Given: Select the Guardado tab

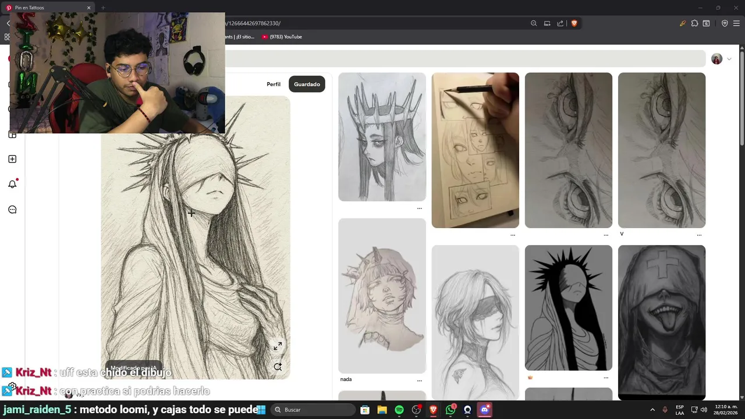Looking at the screenshot, I should click(307, 84).
